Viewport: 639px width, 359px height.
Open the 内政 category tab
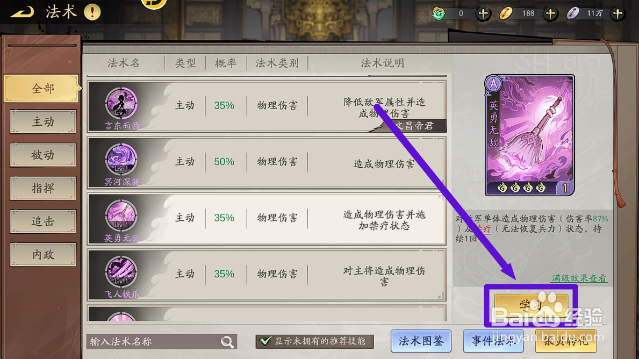43,255
